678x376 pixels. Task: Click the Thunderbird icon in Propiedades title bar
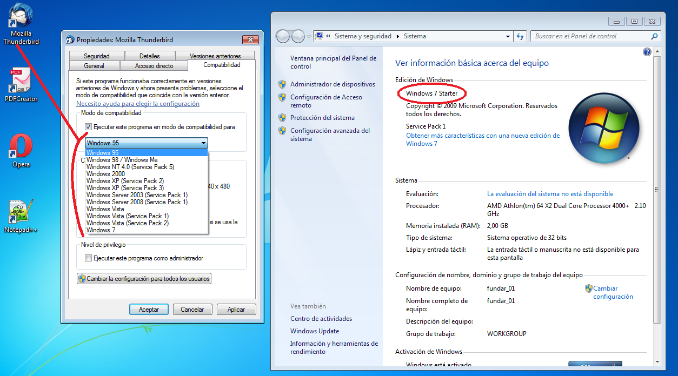70,39
